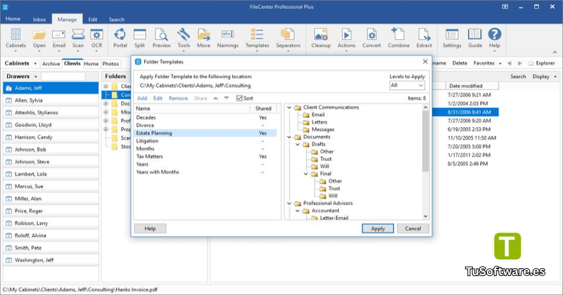Click the Split ribbon icon
Screen dimensions: 563x295
[139, 39]
